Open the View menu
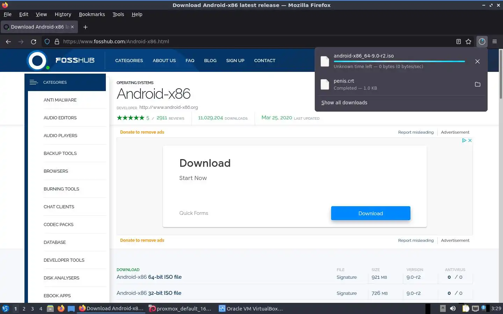Screen dimensions: 503x314 (x=41, y=14)
